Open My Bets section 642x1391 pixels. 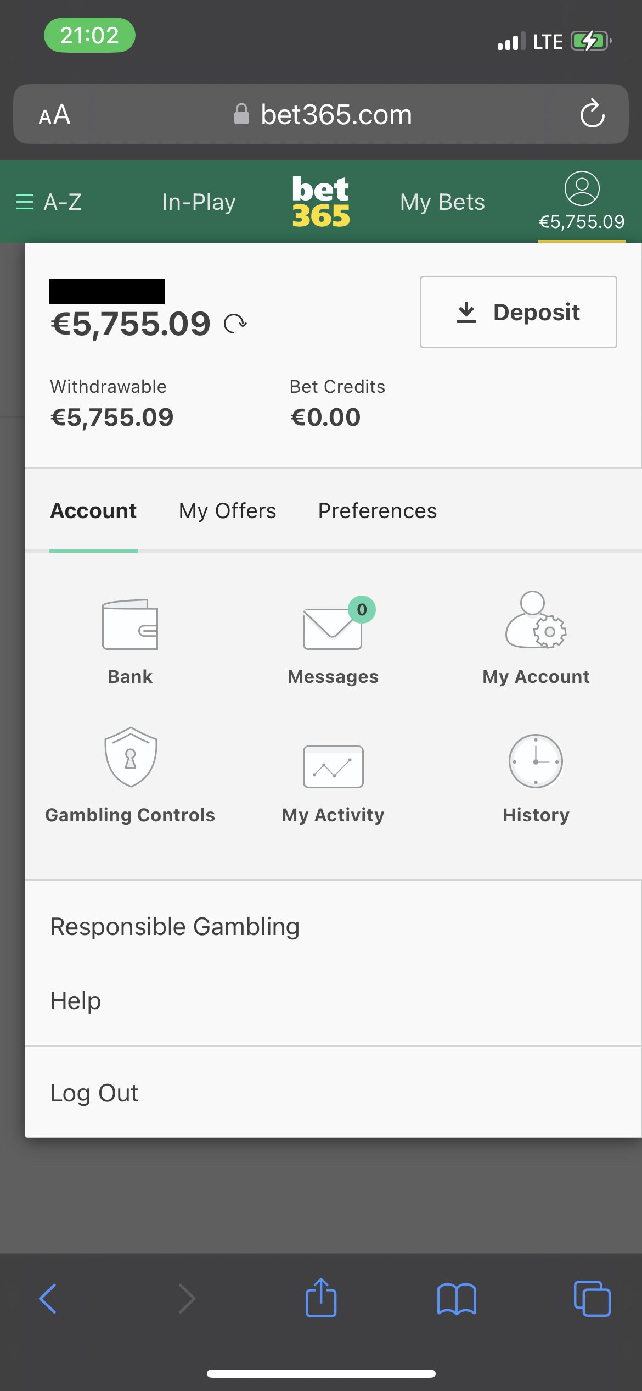[442, 202]
